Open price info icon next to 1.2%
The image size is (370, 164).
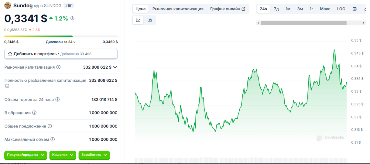click(x=72, y=18)
